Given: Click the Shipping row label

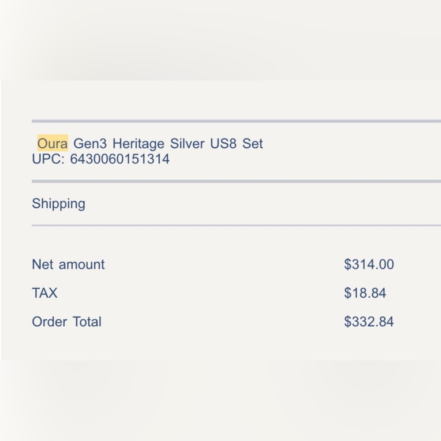Looking at the screenshot, I should (x=59, y=204).
